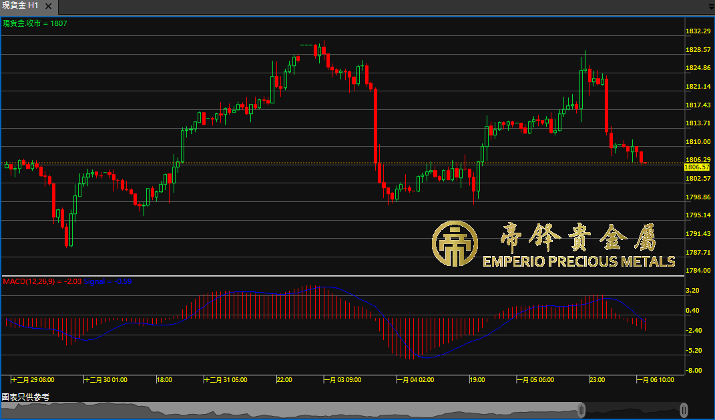Click the 現貨金.收市 = 1807 label
715x420 pixels.
(35, 23)
